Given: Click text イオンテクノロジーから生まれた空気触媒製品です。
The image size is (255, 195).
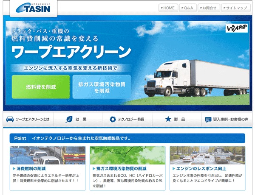Looking at the screenshot, I should point(81,138).
